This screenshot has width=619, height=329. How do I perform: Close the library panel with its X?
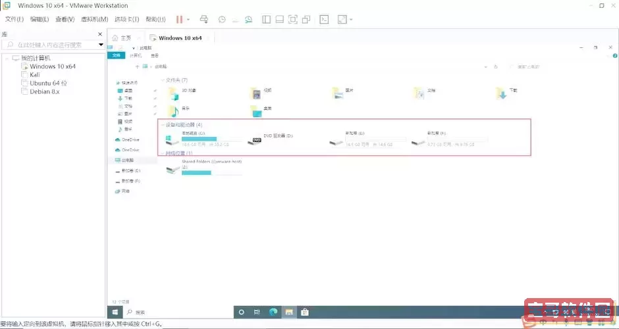[100, 34]
